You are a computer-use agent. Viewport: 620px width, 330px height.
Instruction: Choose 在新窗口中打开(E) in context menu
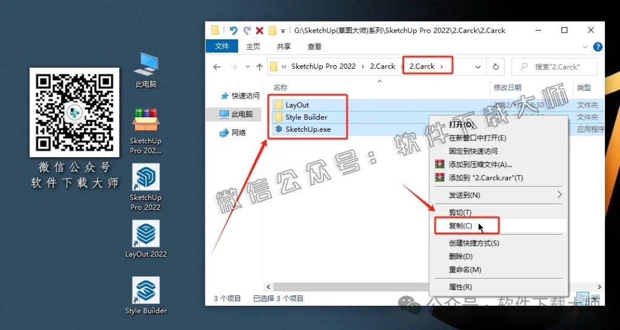coord(478,138)
